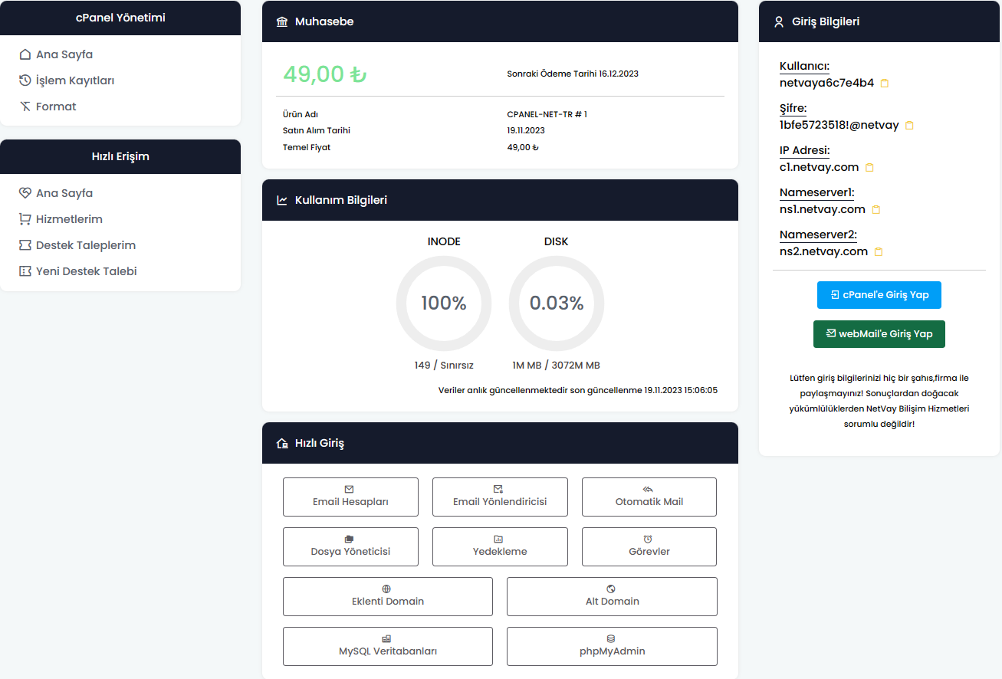Copy the Kullanıcı name using its clipboard icon
The width and height of the screenshot is (1002, 679).
[x=885, y=83]
